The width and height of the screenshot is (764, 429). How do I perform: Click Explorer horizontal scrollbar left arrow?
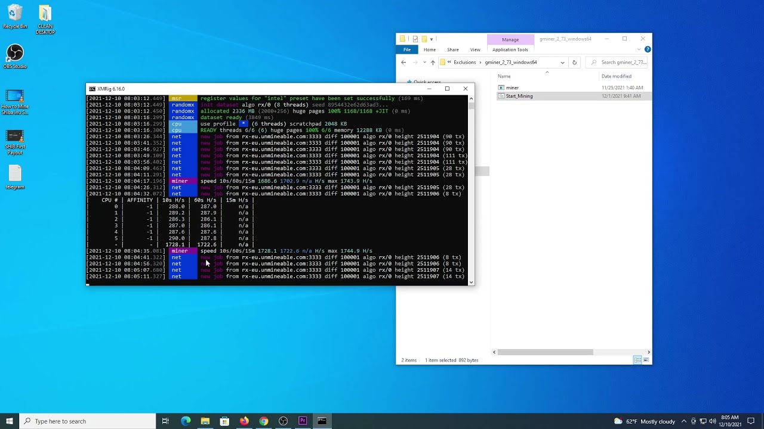(494, 352)
